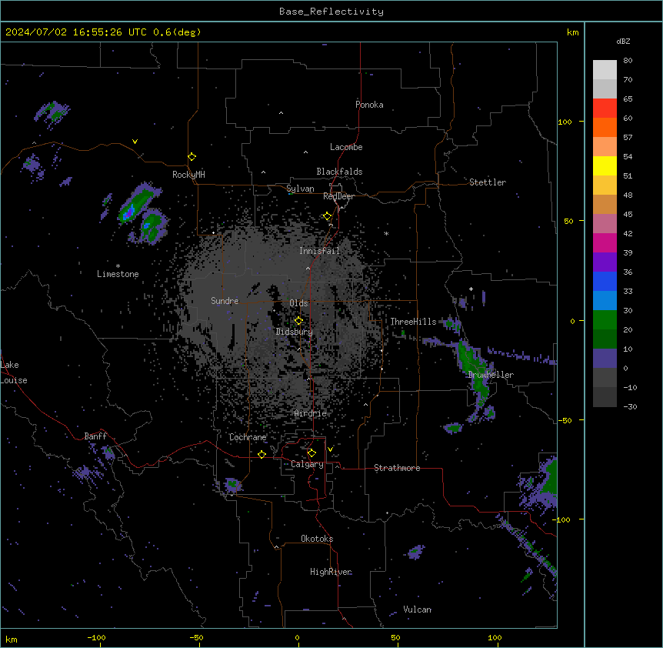Click the RockyMH label
The width and height of the screenshot is (663, 648).
click(x=188, y=175)
